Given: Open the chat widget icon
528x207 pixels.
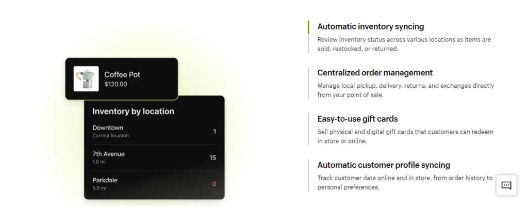Looking at the screenshot, I should point(506,185).
